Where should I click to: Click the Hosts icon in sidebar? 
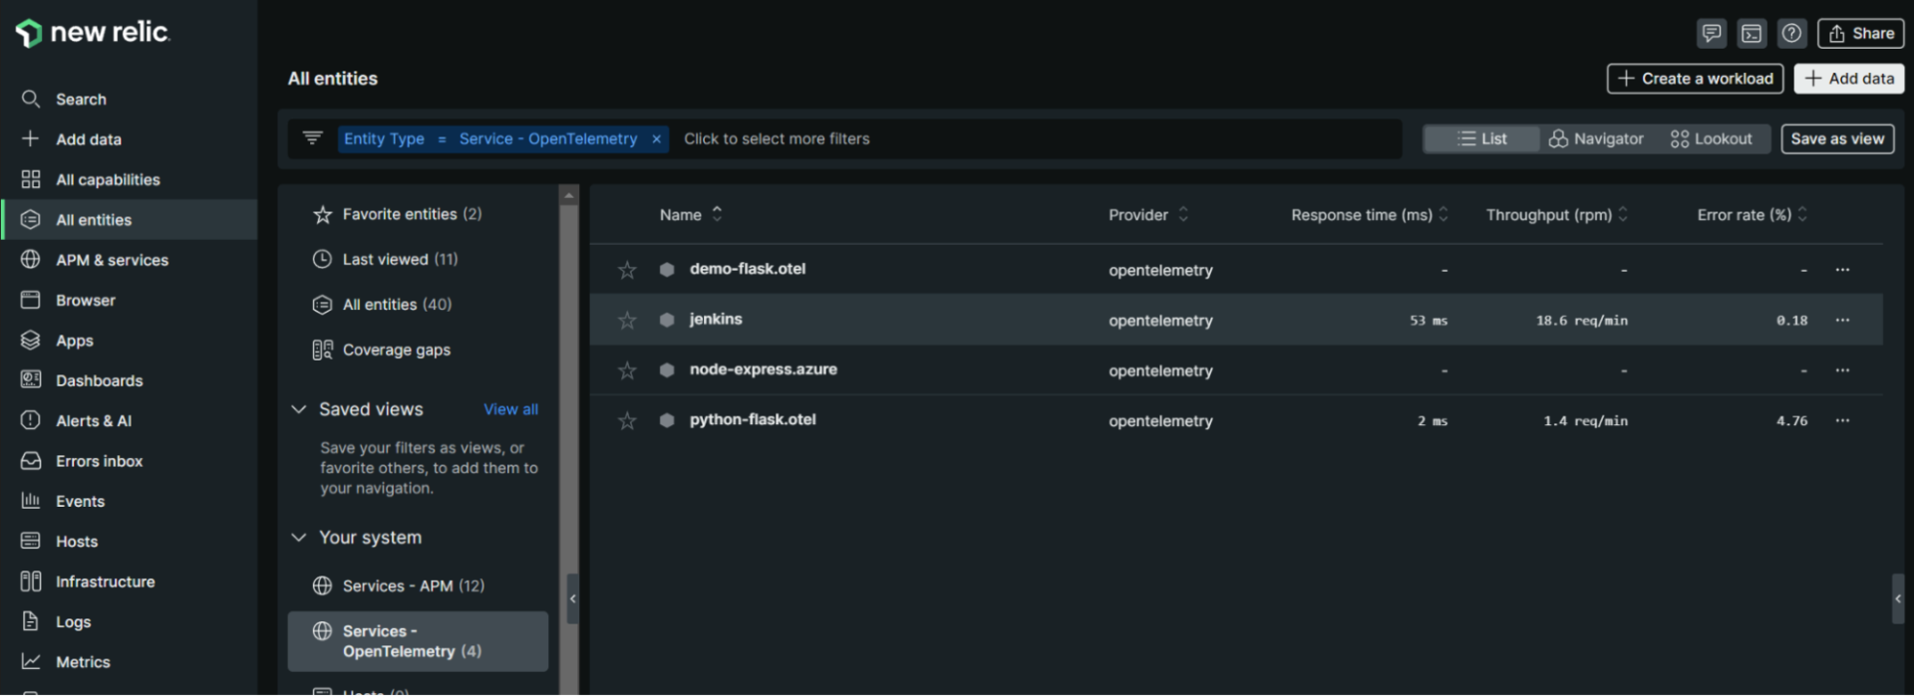[x=31, y=541]
